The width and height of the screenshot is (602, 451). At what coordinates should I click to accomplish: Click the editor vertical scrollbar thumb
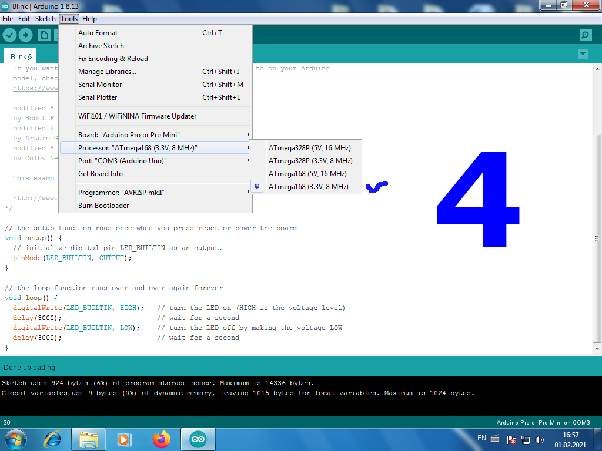click(597, 238)
